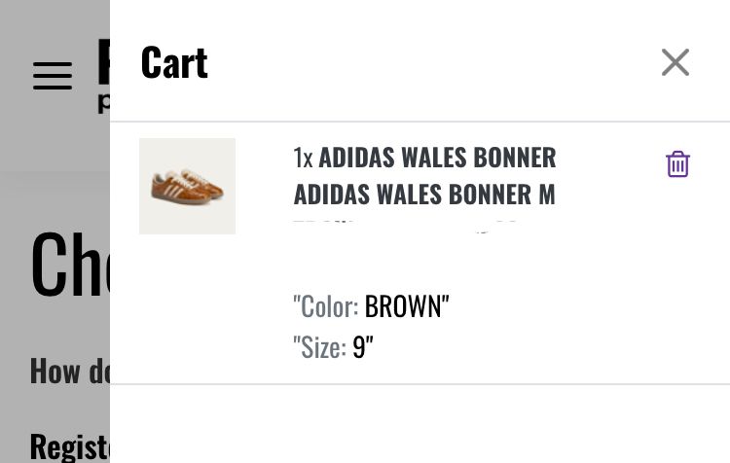Click the empty cart area below the item
The width and height of the screenshot is (730, 463).
pyautogui.click(x=420, y=423)
